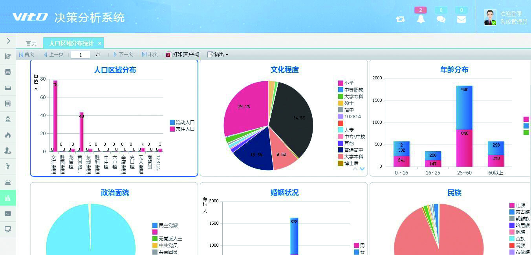Open the mail envelope icon
This screenshot has width=531, height=255.
click(x=461, y=19)
